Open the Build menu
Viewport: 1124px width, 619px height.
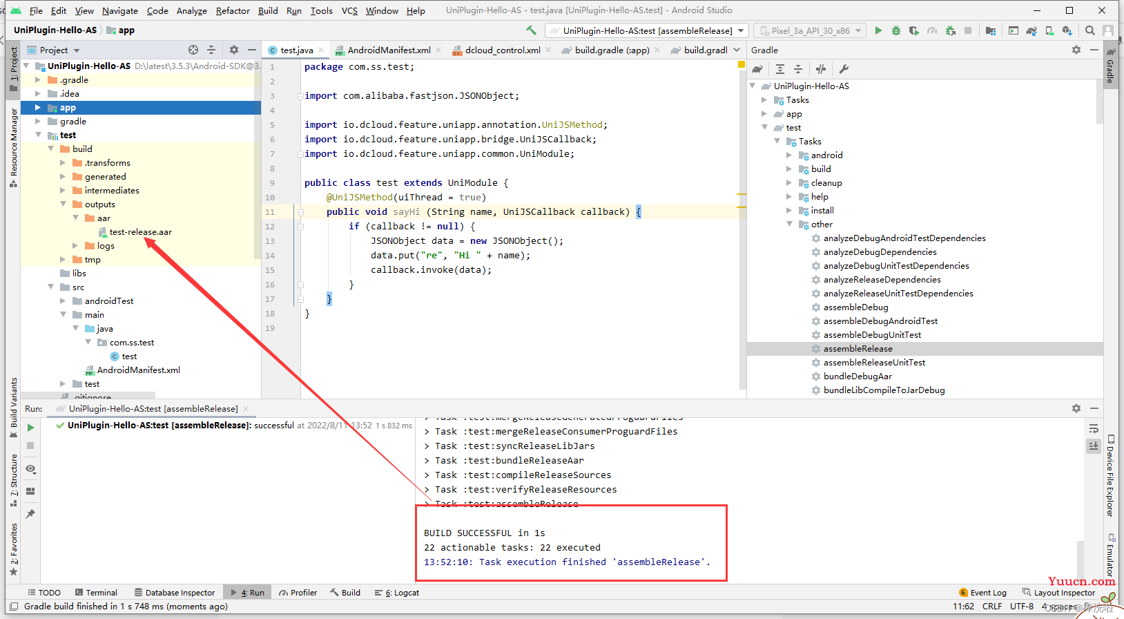click(x=268, y=10)
